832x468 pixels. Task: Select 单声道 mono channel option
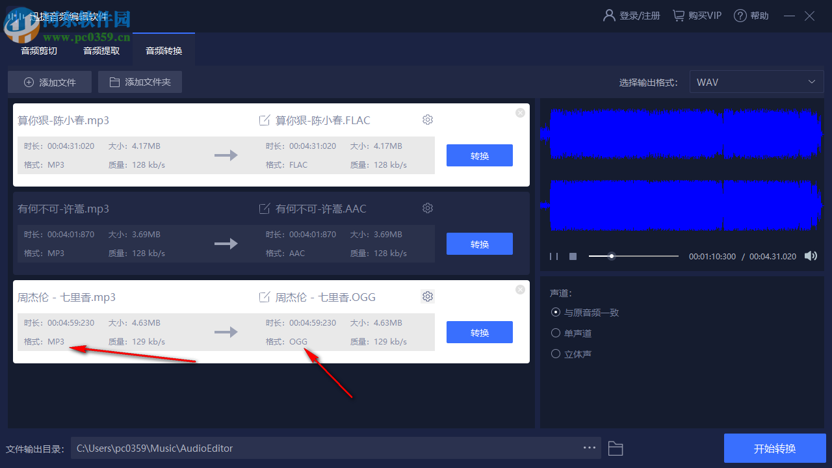point(556,333)
